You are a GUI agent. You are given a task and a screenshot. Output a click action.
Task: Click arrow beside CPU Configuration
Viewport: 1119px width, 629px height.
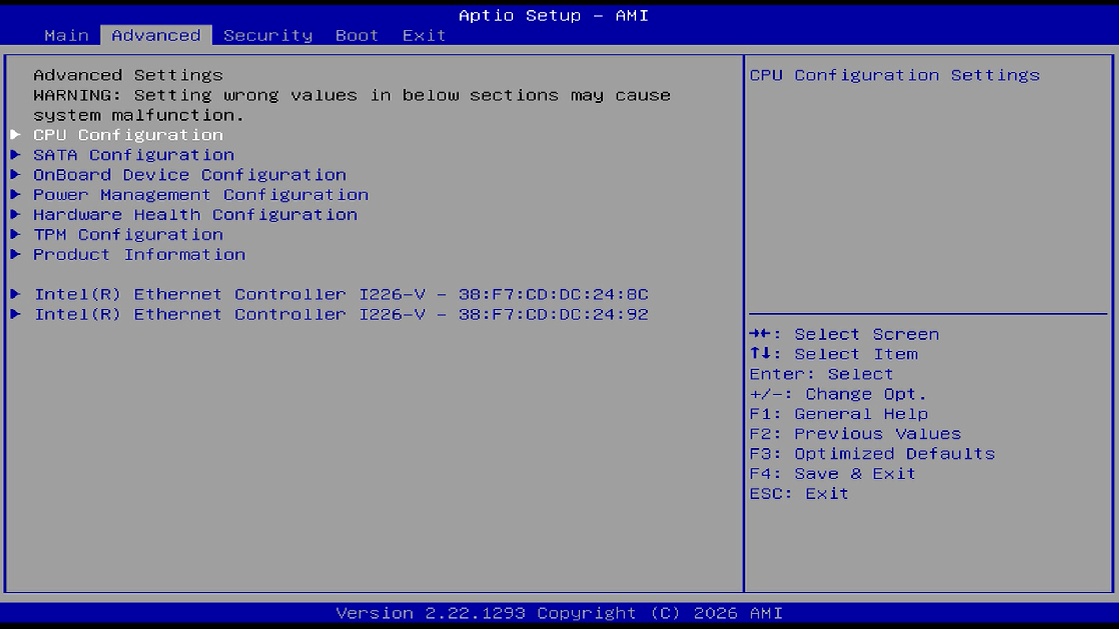tap(16, 135)
